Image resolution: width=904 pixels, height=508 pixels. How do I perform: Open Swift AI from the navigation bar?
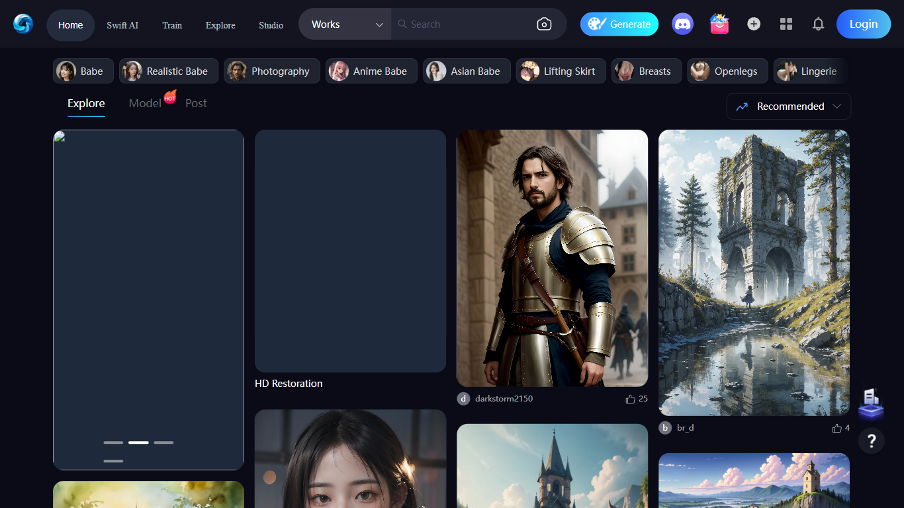[x=122, y=25]
